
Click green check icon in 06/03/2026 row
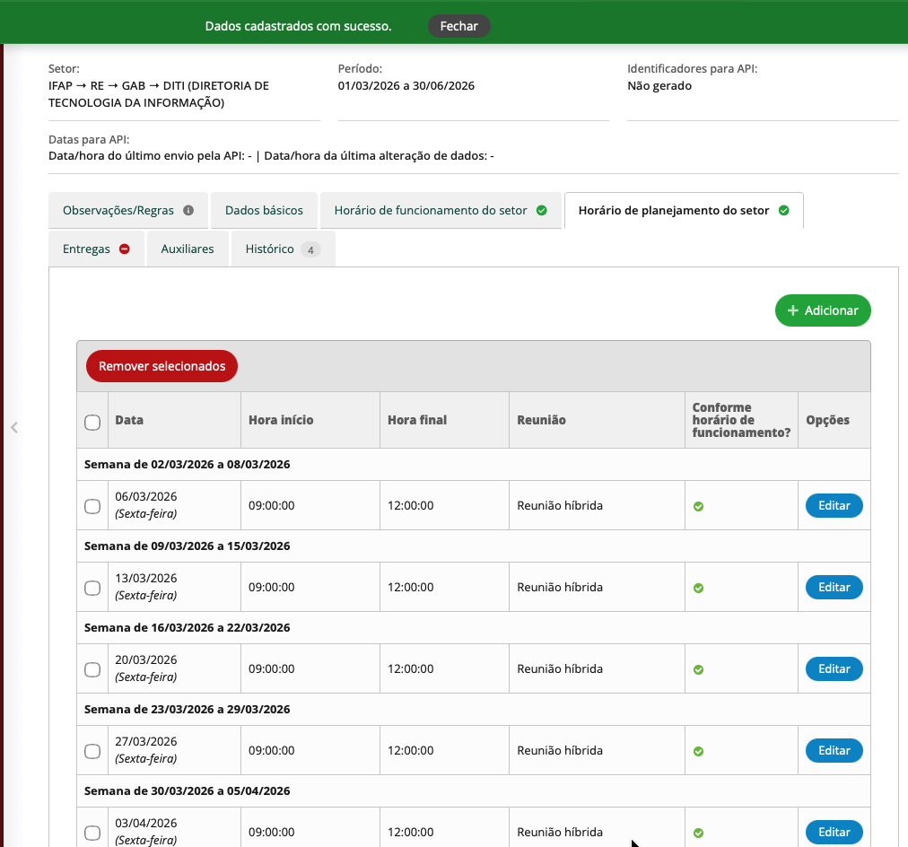tap(698, 506)
